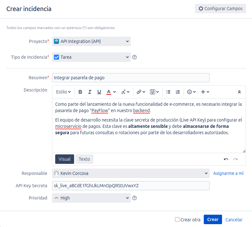Click the bold text "altamente sensible"
Screen dimensions: 252x227
tap(148, 126)
